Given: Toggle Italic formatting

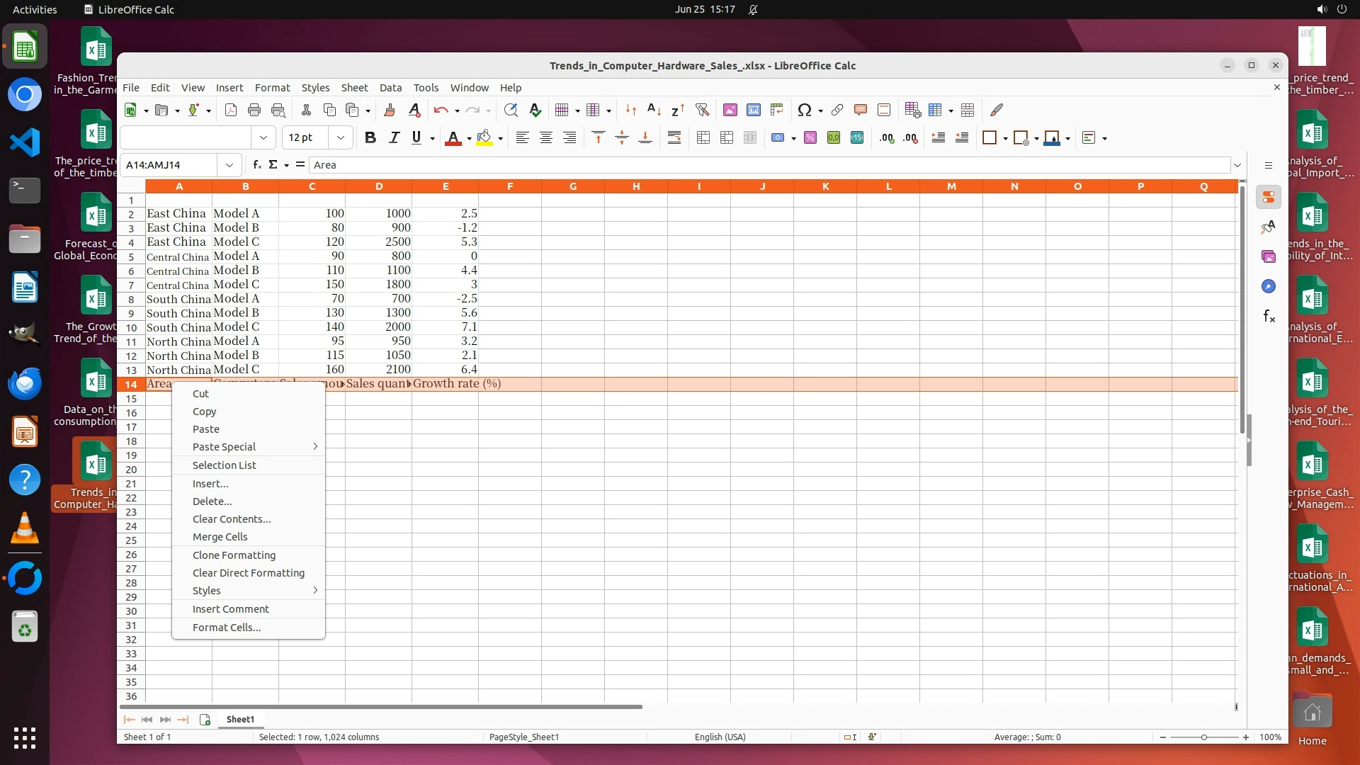Looking at the screenshot, I should 394,137.
